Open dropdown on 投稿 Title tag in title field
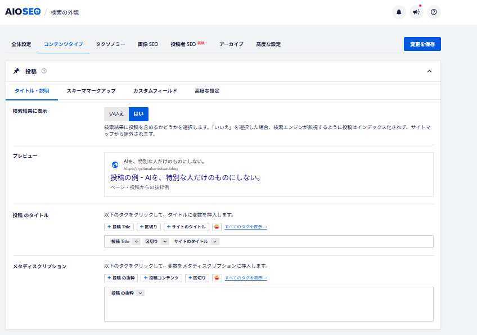Screen dimensions: 477x335 point(136,241)
